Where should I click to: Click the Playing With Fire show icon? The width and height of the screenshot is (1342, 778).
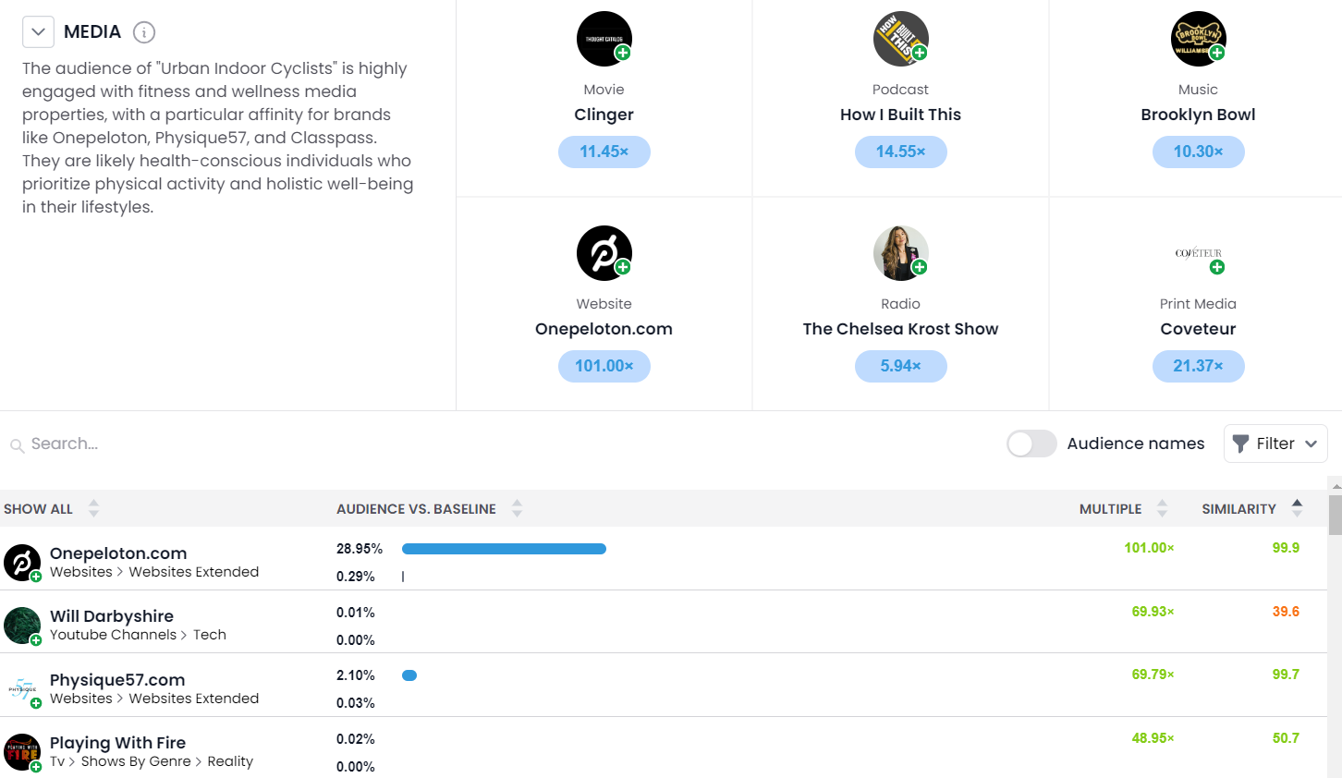(x=22, y=752)
